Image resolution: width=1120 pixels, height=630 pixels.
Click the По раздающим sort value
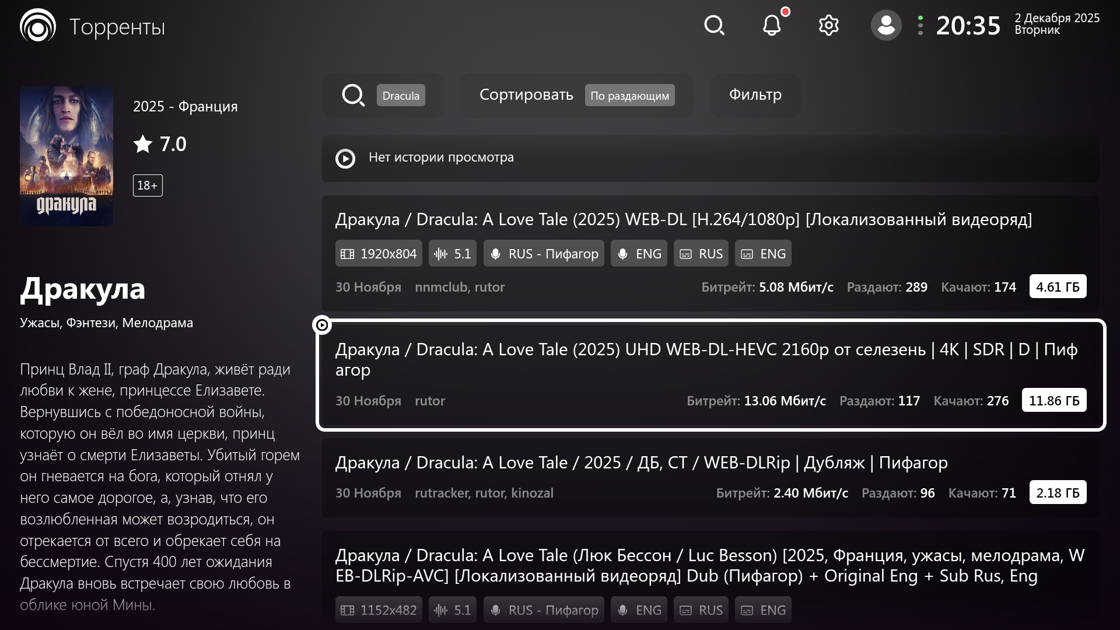coord(629,96)
